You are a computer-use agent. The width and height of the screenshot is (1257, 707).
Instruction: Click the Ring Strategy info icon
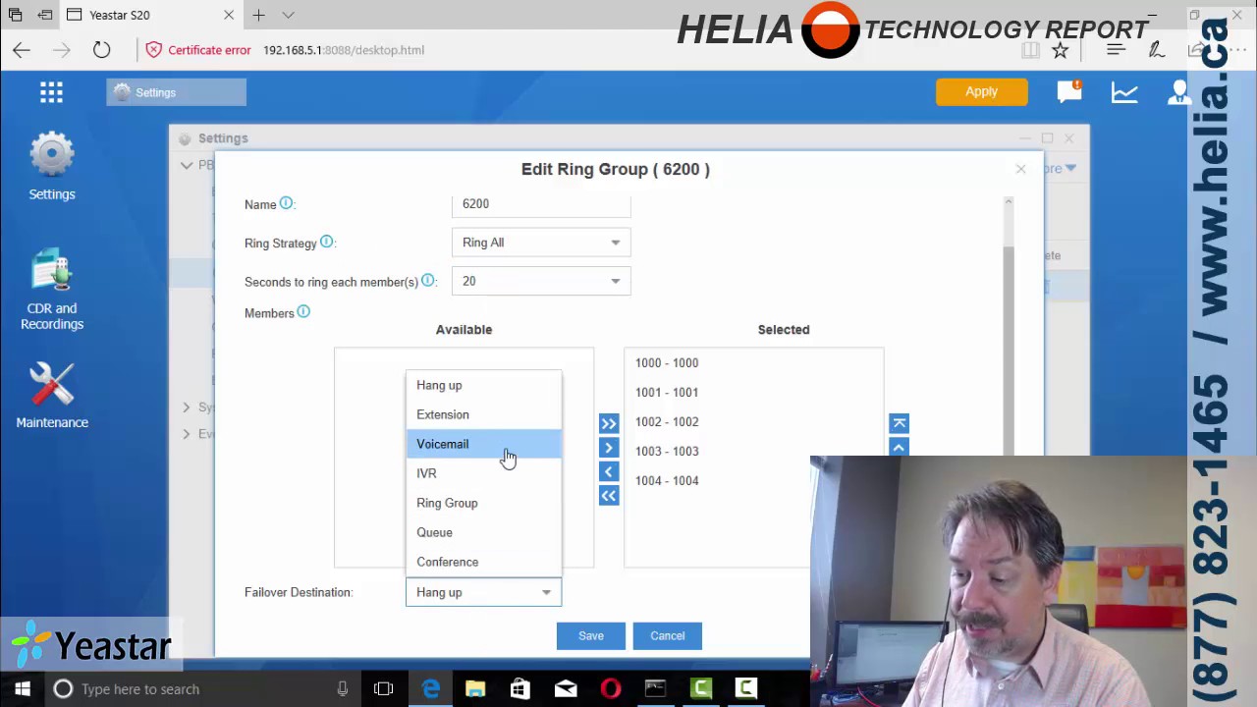point(326,242)
